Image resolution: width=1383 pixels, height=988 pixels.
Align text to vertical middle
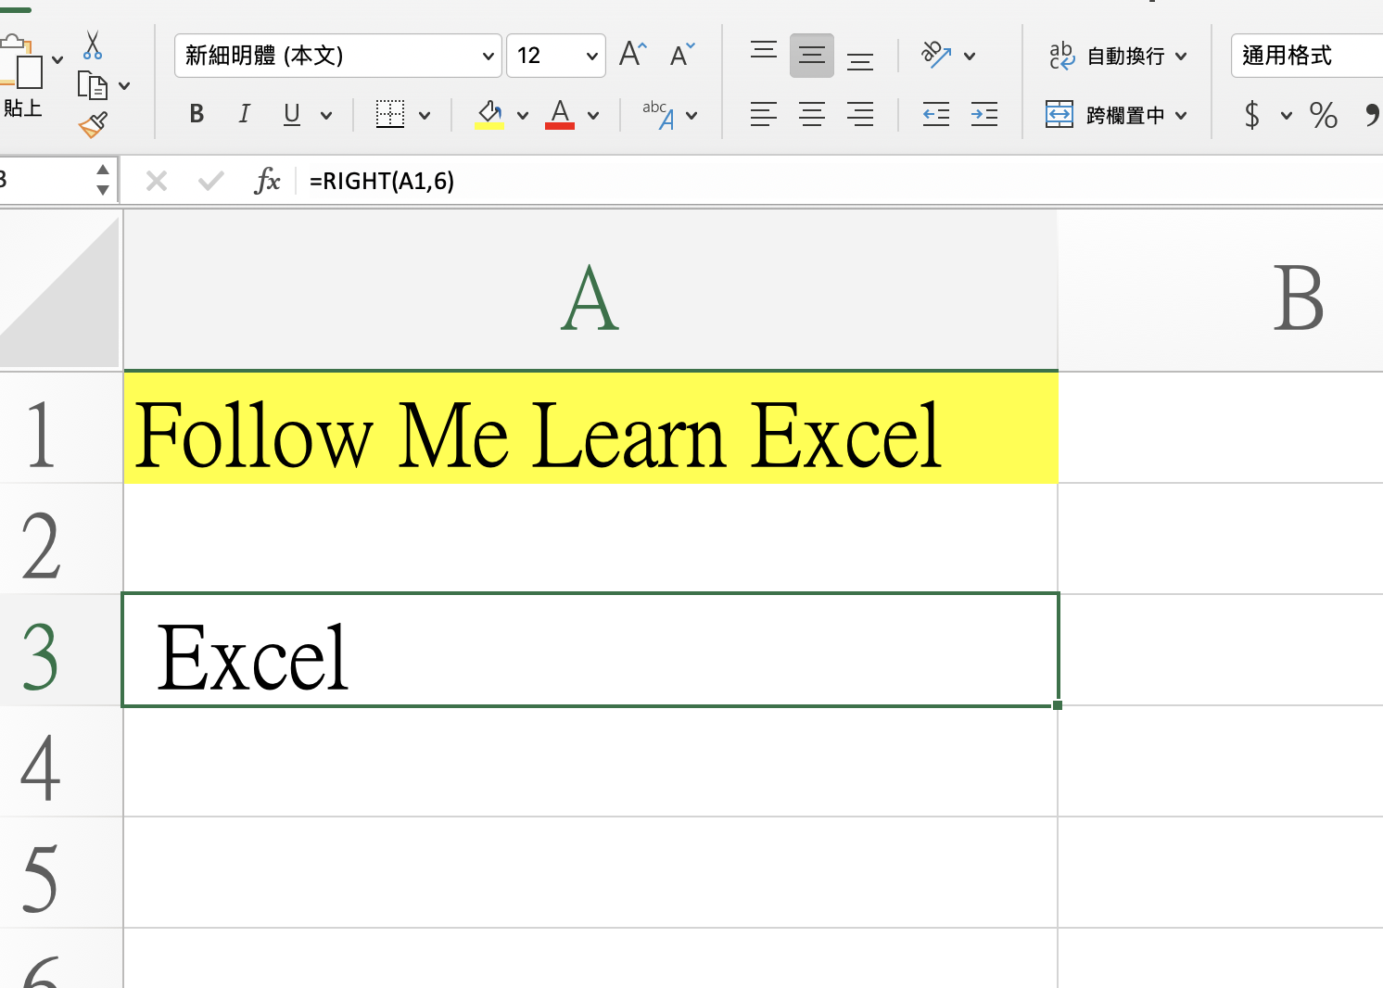[x=812, y=56]
